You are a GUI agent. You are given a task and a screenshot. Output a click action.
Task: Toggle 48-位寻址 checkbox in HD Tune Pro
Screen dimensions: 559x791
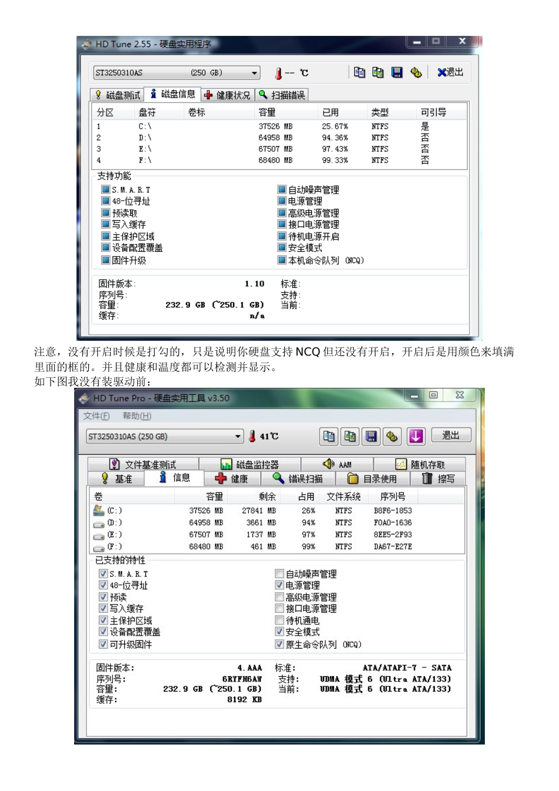click(x=103, y=585)
